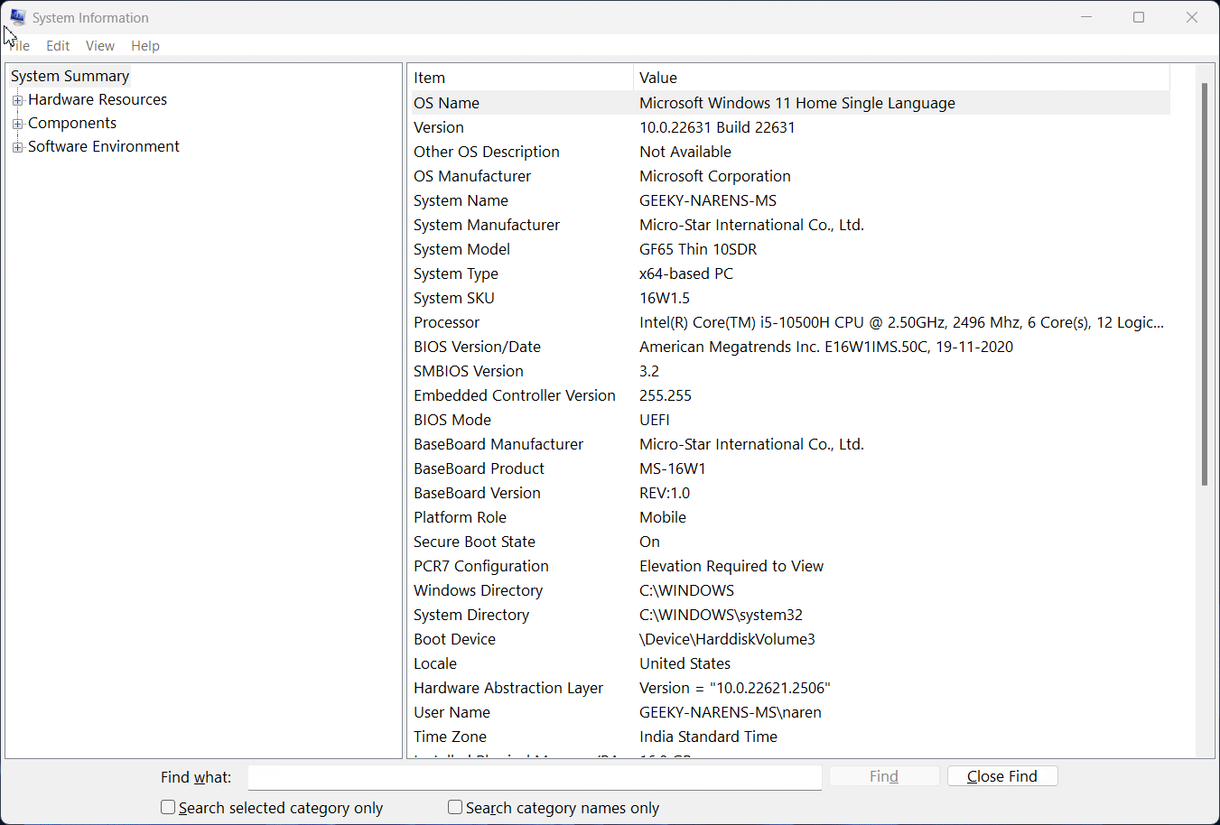
Task: Select the Hardware Resources tree item
Action: pos(98,99)
